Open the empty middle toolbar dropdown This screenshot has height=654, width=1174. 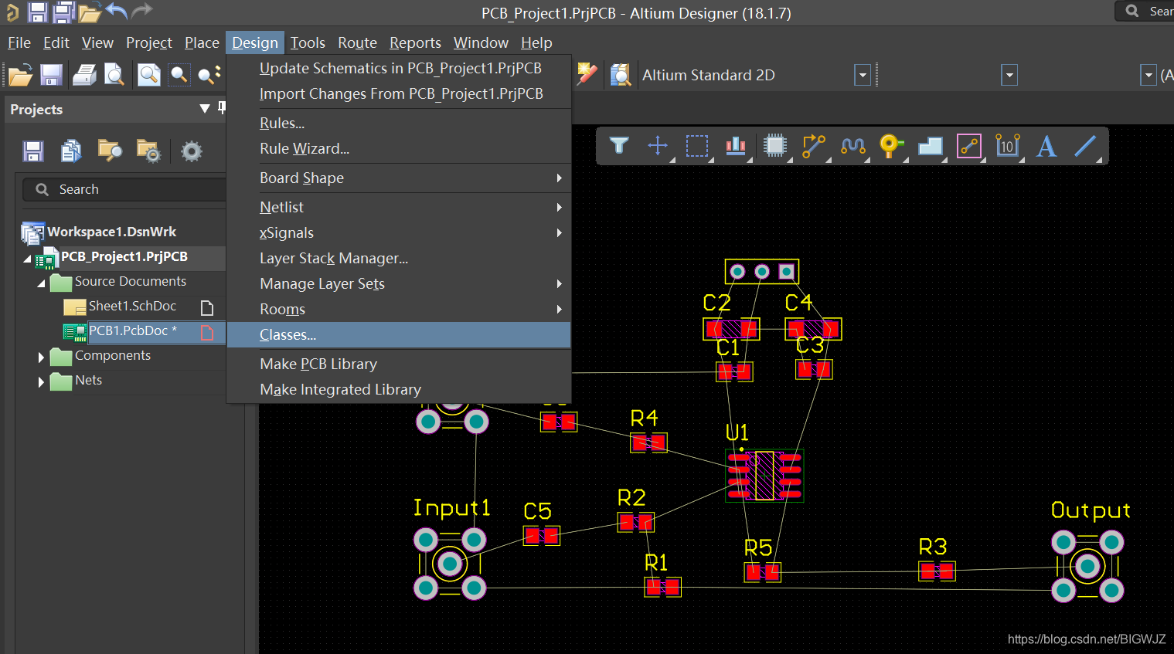click(x=1009, y=75)
